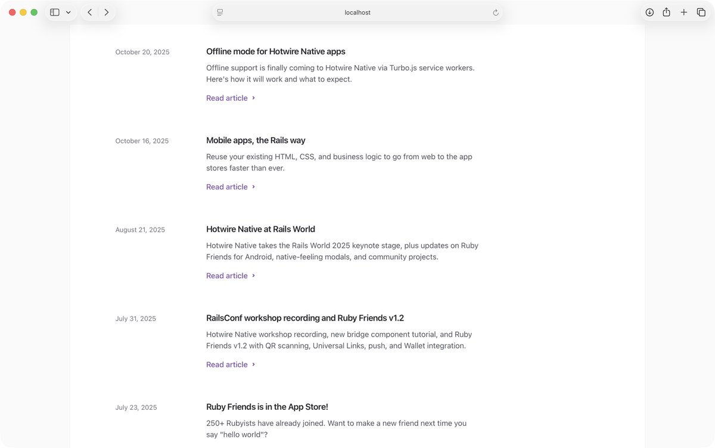
Task: Click the July 31, 2025 date
Action: [136, 318]
